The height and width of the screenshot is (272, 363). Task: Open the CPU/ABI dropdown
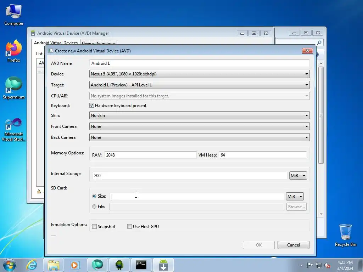coord(199,96)
